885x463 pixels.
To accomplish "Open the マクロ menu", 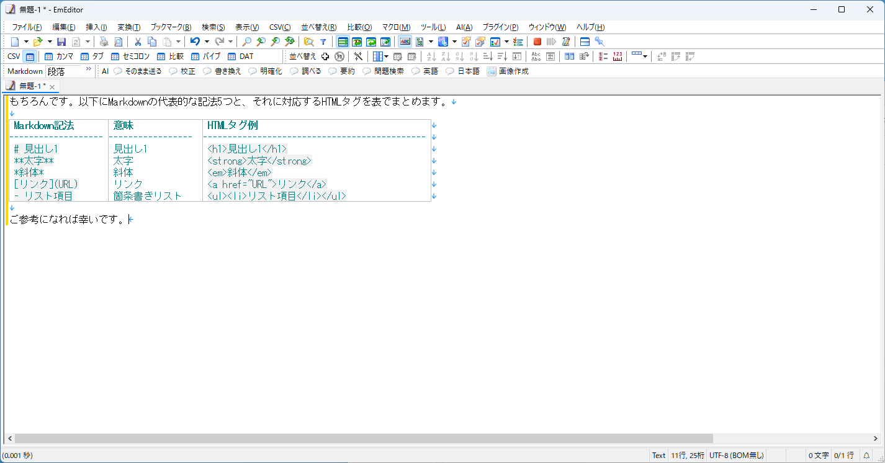I will [x=395, y=27].
